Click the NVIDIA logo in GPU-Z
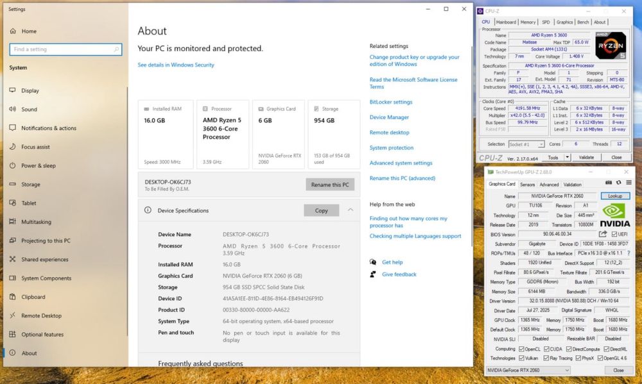This screenshot has width=642, height=384. (615, 215)
